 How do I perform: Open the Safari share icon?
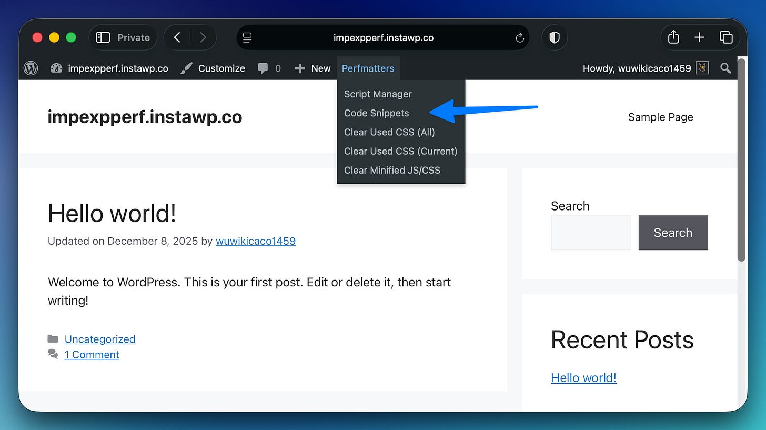tap(673, 37)
